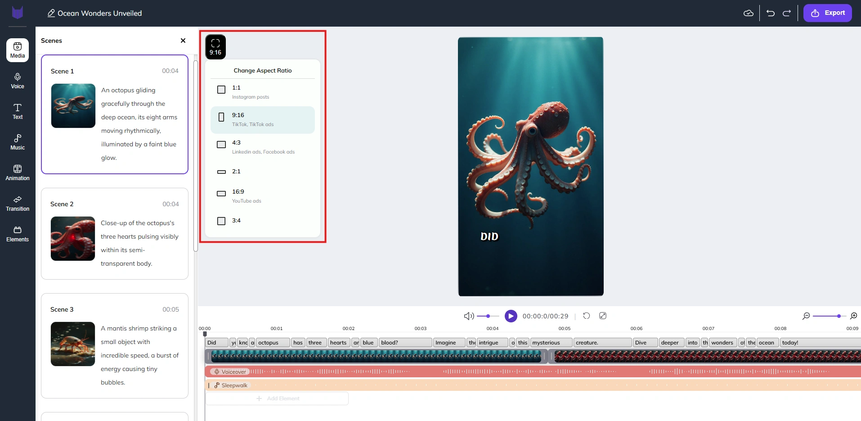Undo the last action
Screen dimensions: 861x421
pyautogui.click(x=771, y=13)
